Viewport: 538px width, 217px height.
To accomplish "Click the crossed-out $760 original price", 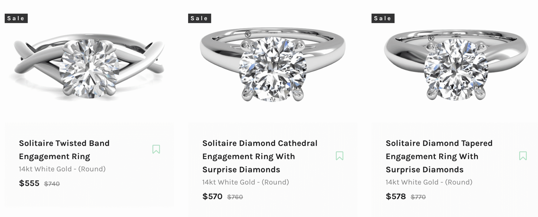I will click(235, 197).
